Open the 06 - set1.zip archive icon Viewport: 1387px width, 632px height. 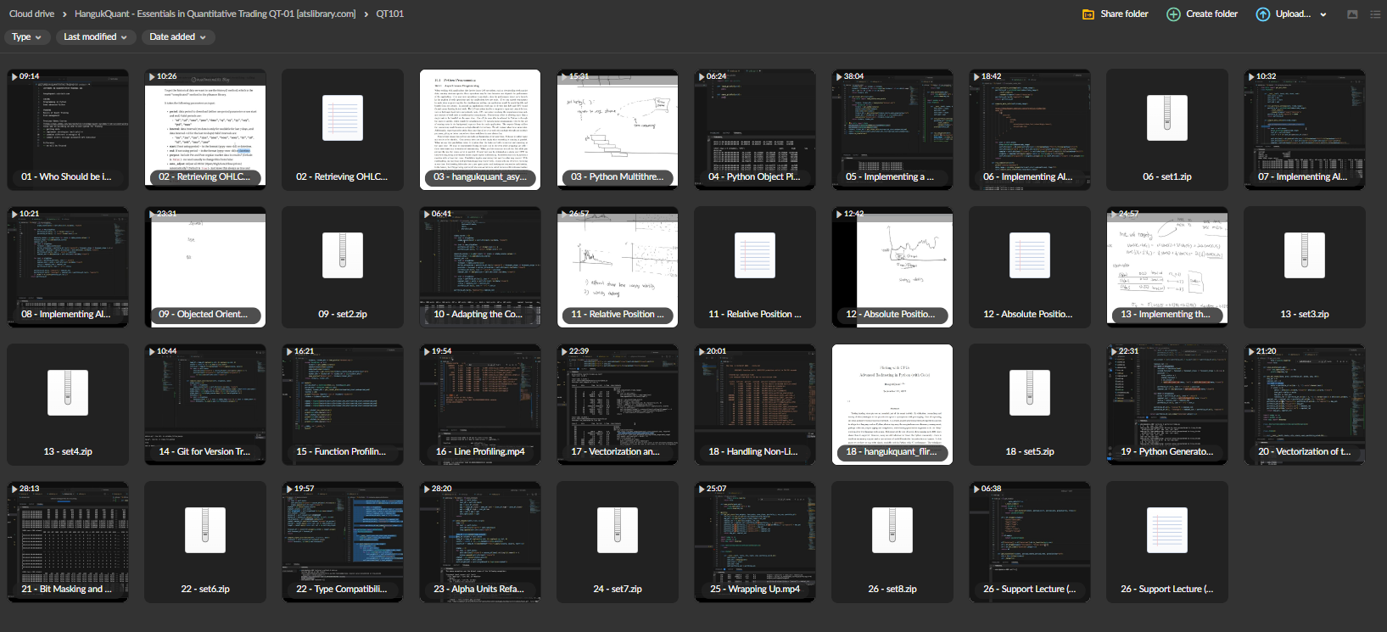click(1167, 118)
